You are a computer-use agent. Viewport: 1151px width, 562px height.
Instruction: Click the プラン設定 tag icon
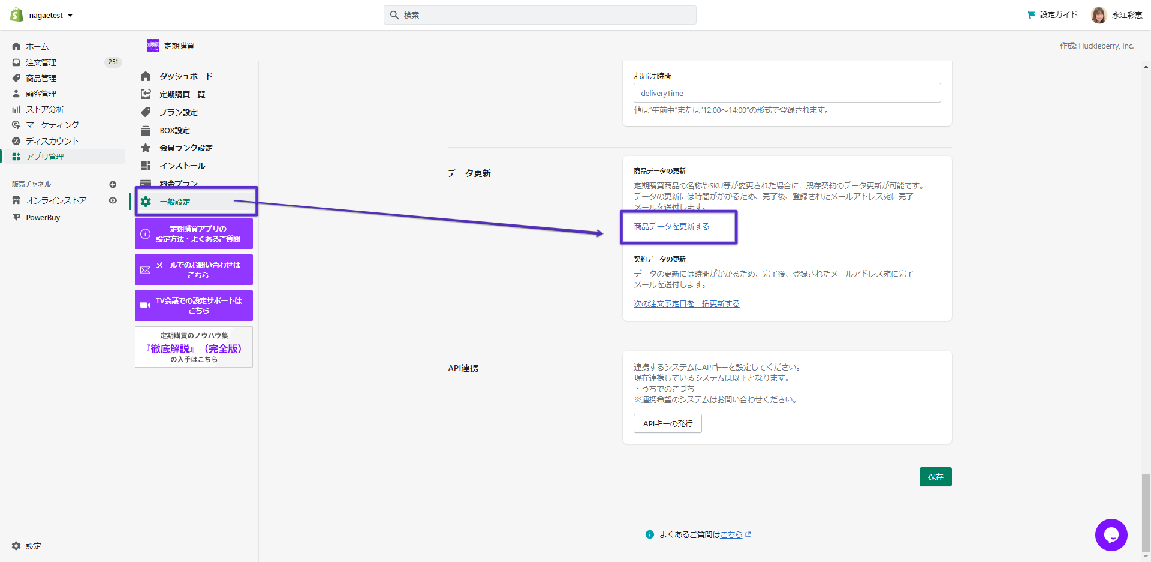tap(146, 112)
